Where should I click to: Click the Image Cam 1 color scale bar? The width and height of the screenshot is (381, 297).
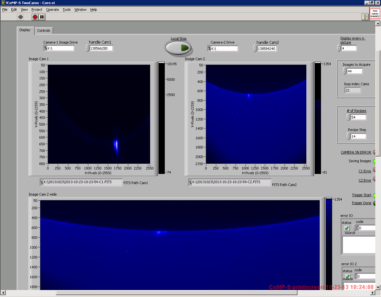click(162, 118)
